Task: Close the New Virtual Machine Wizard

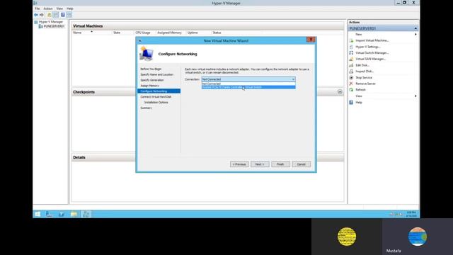Action: (x=311, y=40)
